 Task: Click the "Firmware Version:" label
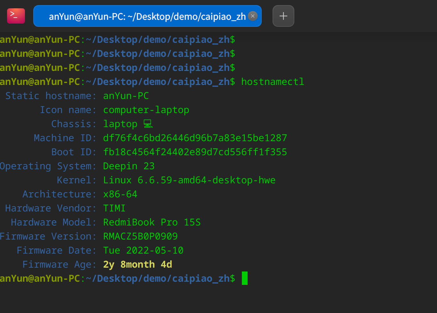click(x=48, y=236)
